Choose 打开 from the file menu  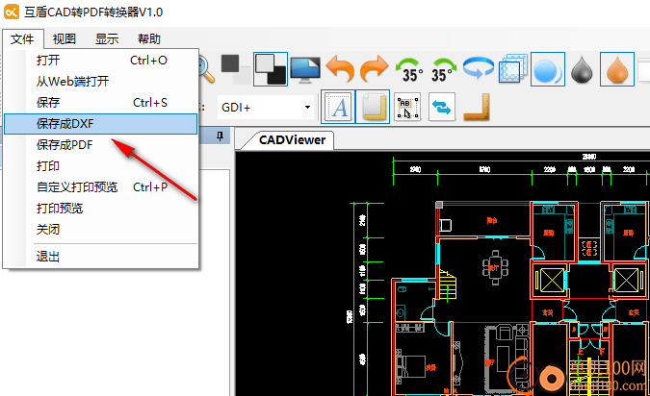coord(101,61)
